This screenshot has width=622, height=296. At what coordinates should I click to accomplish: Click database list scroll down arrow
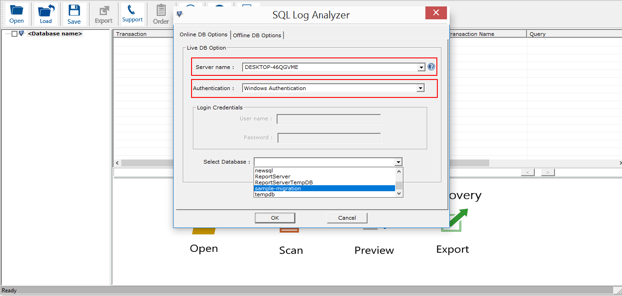(x=399, y=194)
